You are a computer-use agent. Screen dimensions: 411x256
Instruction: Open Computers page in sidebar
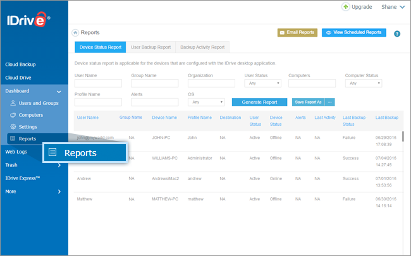[x=31, y=115]
